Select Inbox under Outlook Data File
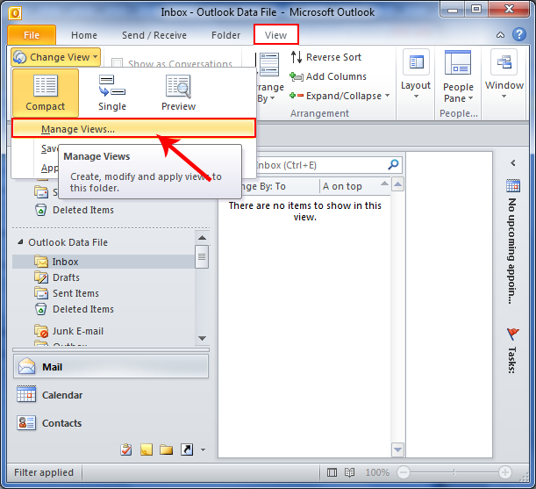536x489 pixels. tap(104, 262)
